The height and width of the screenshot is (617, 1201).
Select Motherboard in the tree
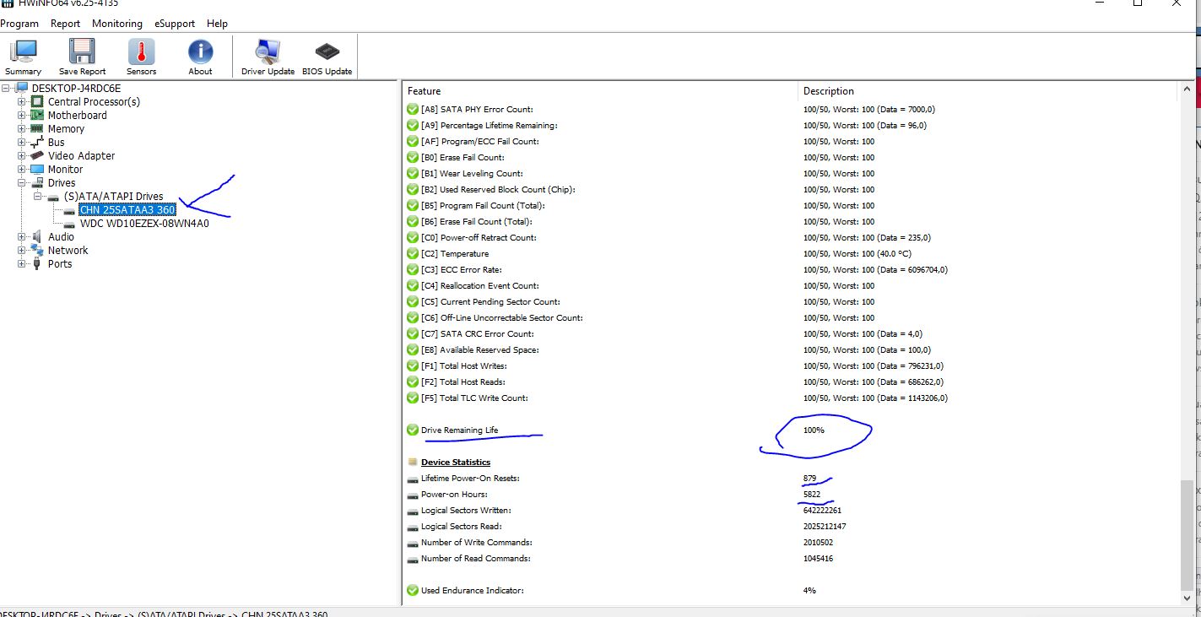point(77,115)
